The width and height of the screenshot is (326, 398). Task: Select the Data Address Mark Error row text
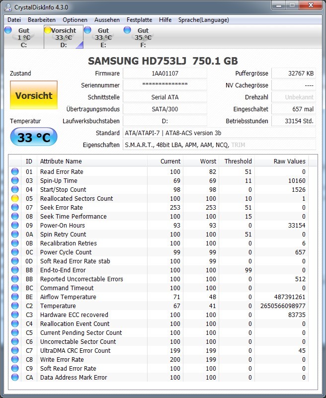click(x=74, y=378)
